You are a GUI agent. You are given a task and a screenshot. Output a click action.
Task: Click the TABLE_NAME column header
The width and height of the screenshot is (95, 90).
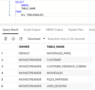(69, 47)
